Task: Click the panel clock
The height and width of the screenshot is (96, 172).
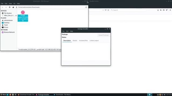Action: pyautogui.click(x=169, y=95)
